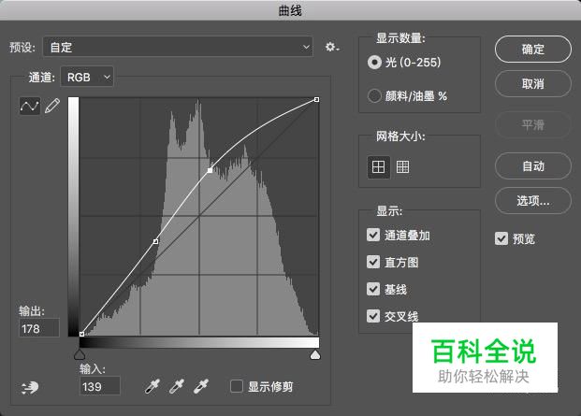
Task: Select the curve point editing tool
Action: click(x=30, y=107)
